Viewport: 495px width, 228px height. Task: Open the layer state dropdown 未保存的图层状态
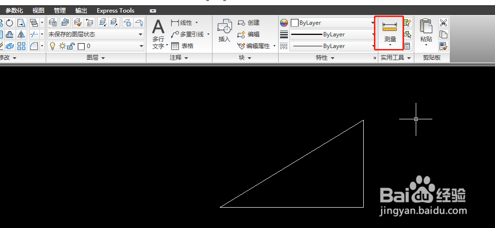coord(96,34)
